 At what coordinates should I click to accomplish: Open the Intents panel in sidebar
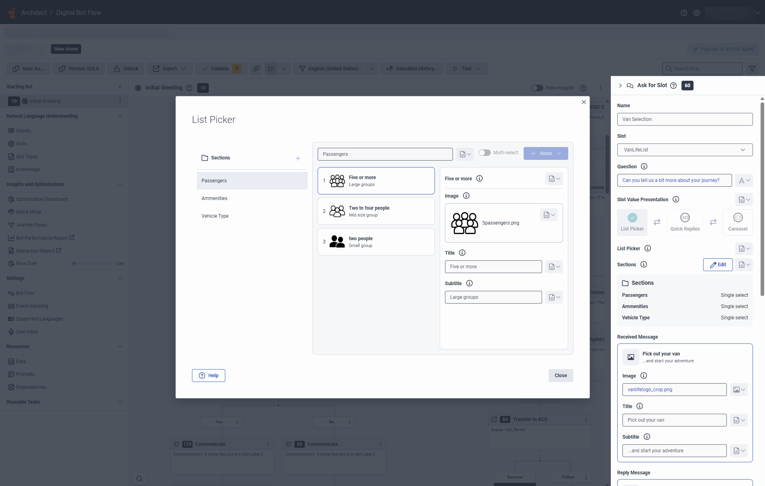coord(22,130)
